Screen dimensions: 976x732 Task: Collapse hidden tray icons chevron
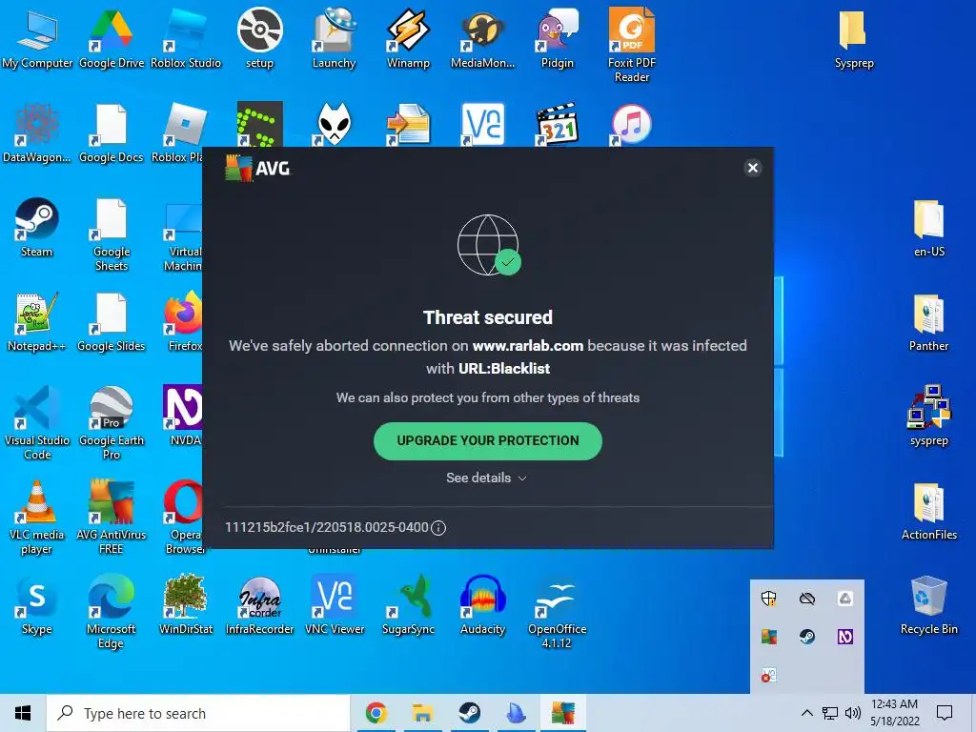click(x=806, y=713)
